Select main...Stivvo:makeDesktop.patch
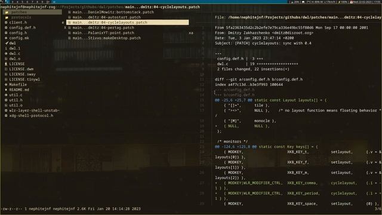 [106, 38]
